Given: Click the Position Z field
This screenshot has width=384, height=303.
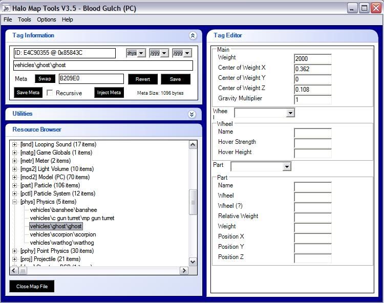Looking at the screenshot, I should (313, 258).
